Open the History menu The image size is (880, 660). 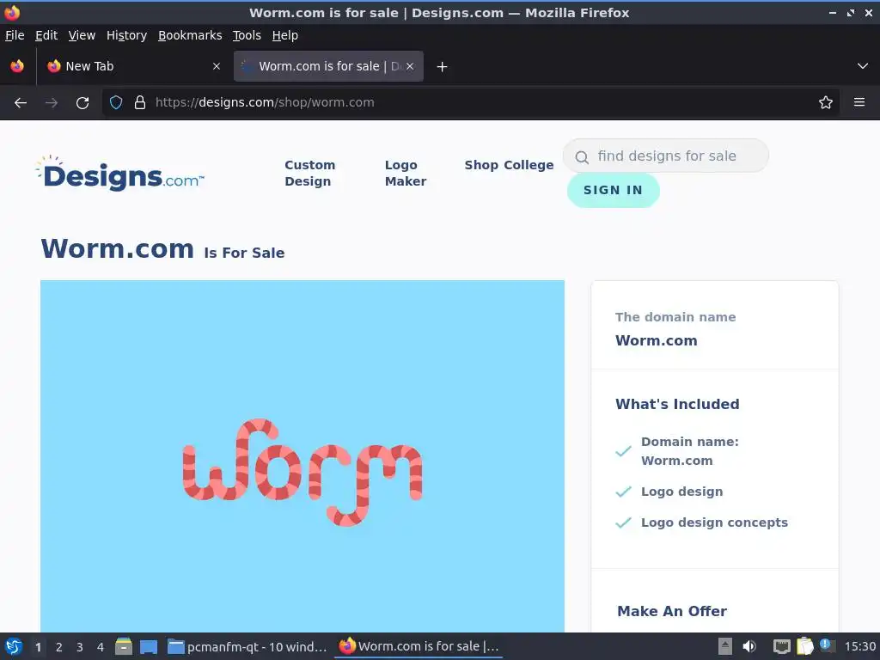pos(127,35)
